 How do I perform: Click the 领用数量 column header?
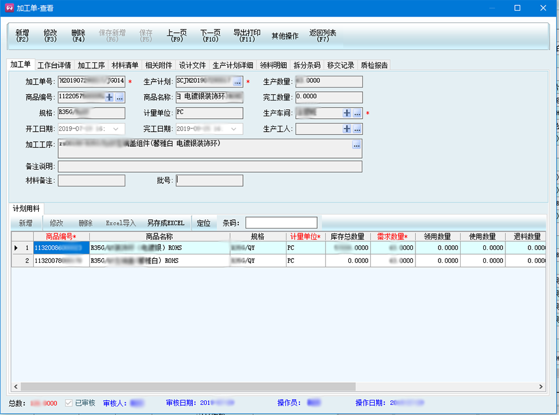point(437,236)
